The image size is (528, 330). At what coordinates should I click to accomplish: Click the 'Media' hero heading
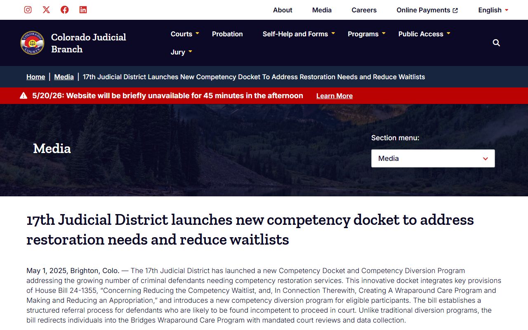tap(52, 148)
